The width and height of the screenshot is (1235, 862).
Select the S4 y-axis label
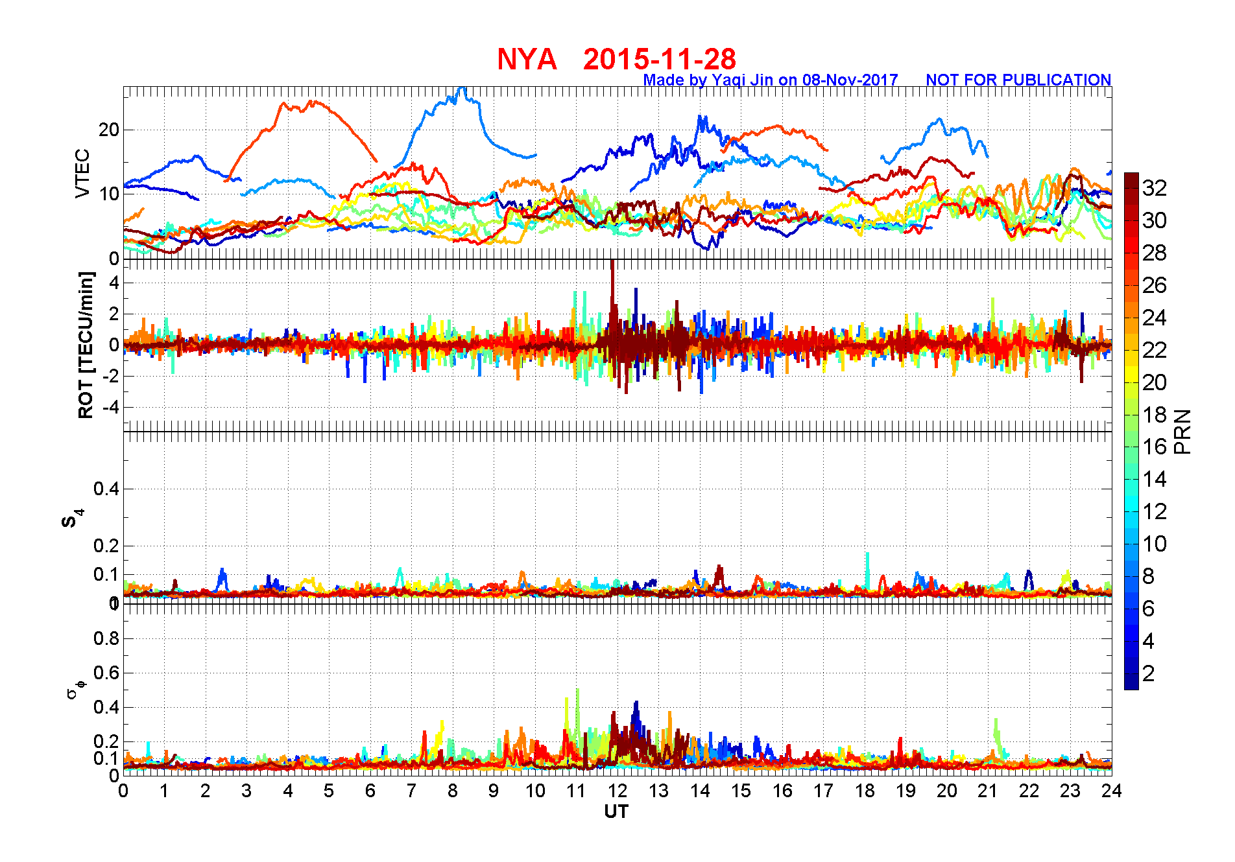coord(73,518)
